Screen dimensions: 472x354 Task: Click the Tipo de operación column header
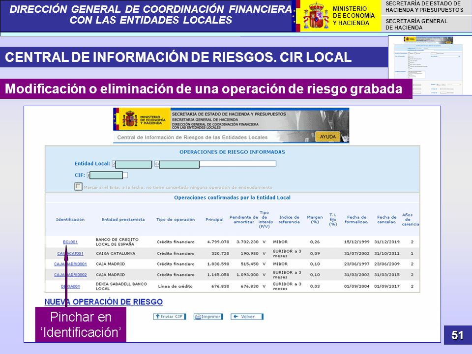click(176, 219)
